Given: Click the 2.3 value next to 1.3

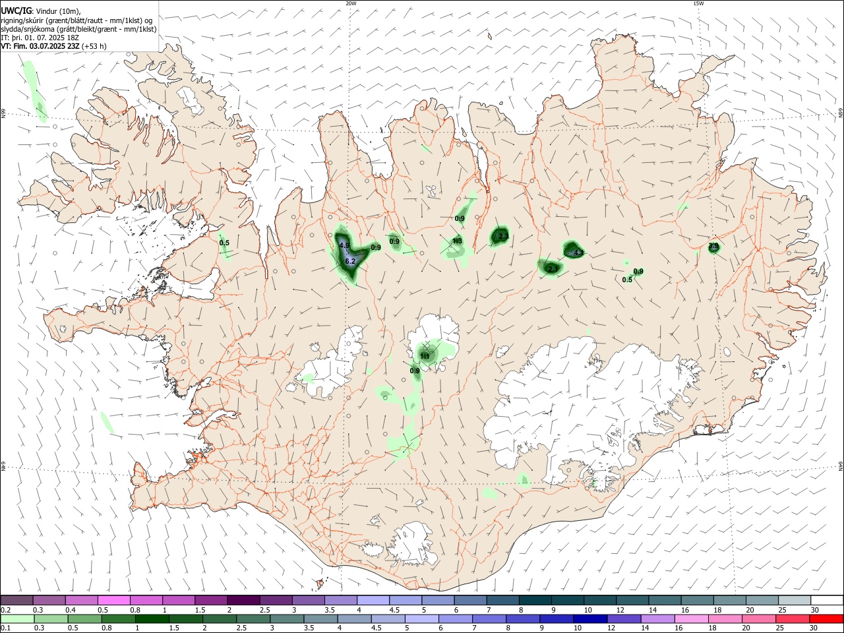Looking at the screenshot, I should click(503, 236).
